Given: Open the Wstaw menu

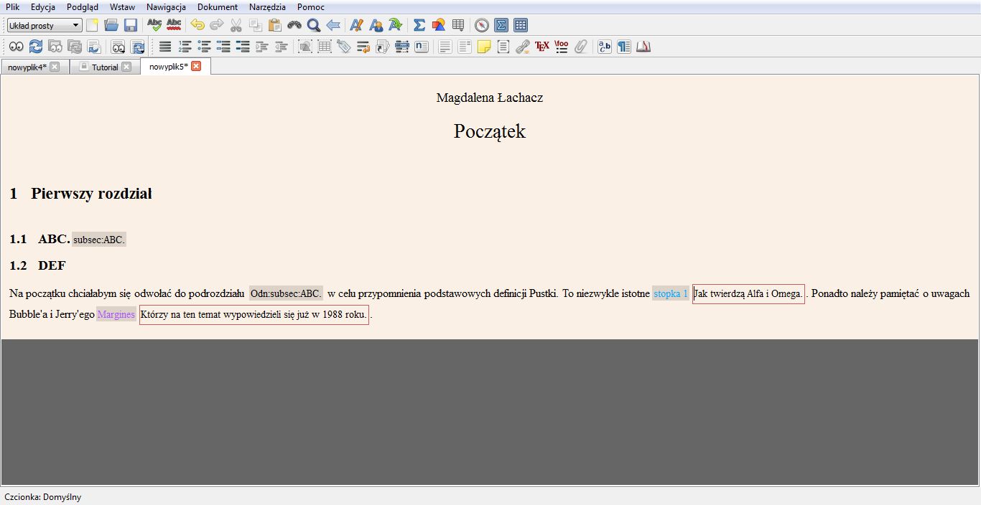Looking at the screenshot, I should point(122,7).
